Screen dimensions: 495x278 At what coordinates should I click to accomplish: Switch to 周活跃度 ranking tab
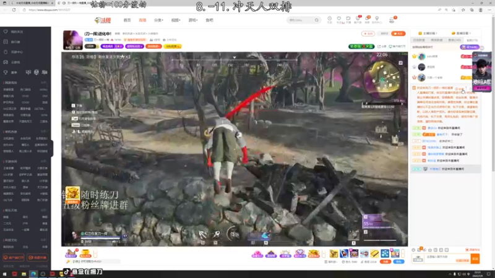pos(437,40)
